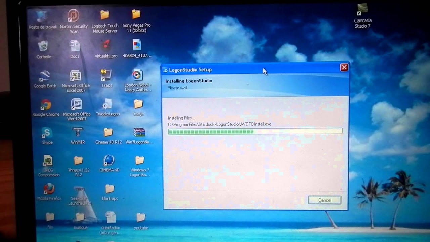Image resolution: width=430 pixels, height=242 pixels.
Task: Launch the Mozilla Firefox shortcut
Action: click(49, 189)
